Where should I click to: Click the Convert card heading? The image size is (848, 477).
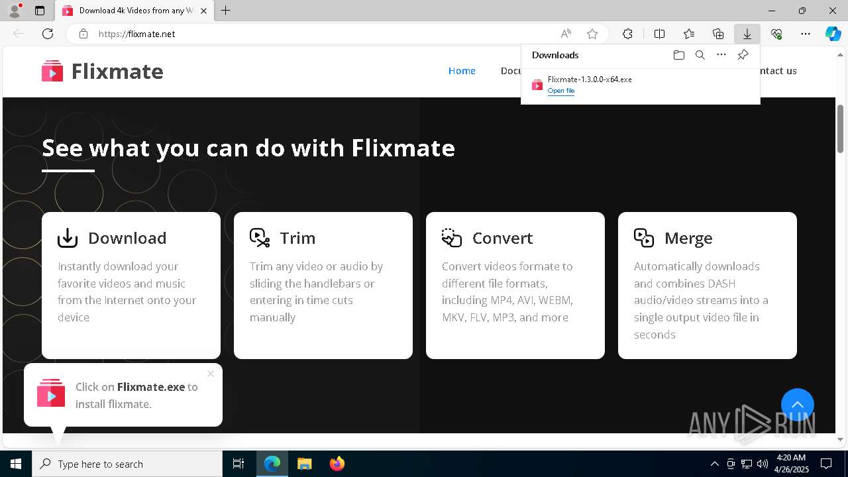click(x=502, y=238)
